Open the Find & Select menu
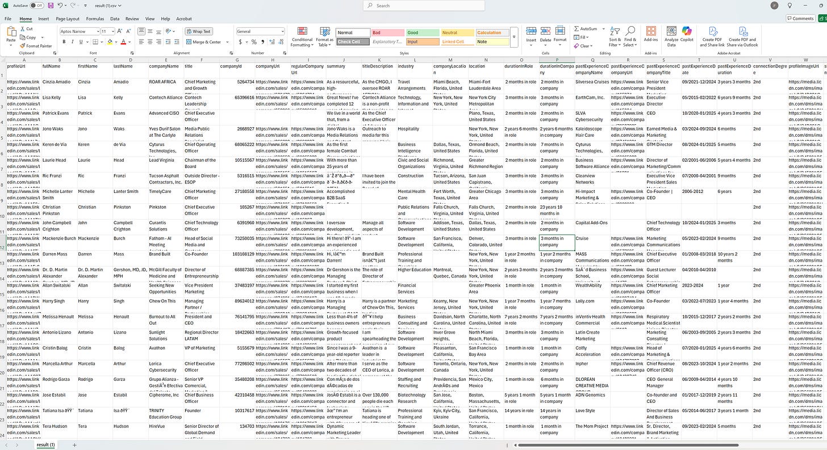 pyautogui.click(x=630, y=36)
